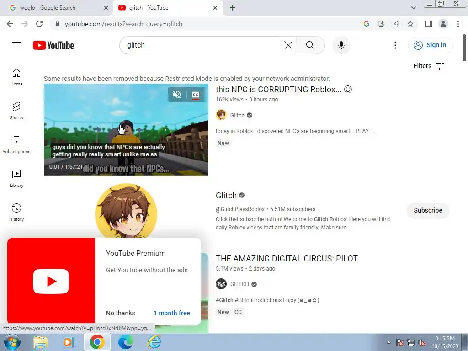Launch Windows Media Player from taskbar
The height and width of the screenshot is (351, 468).
coord(68,342)
